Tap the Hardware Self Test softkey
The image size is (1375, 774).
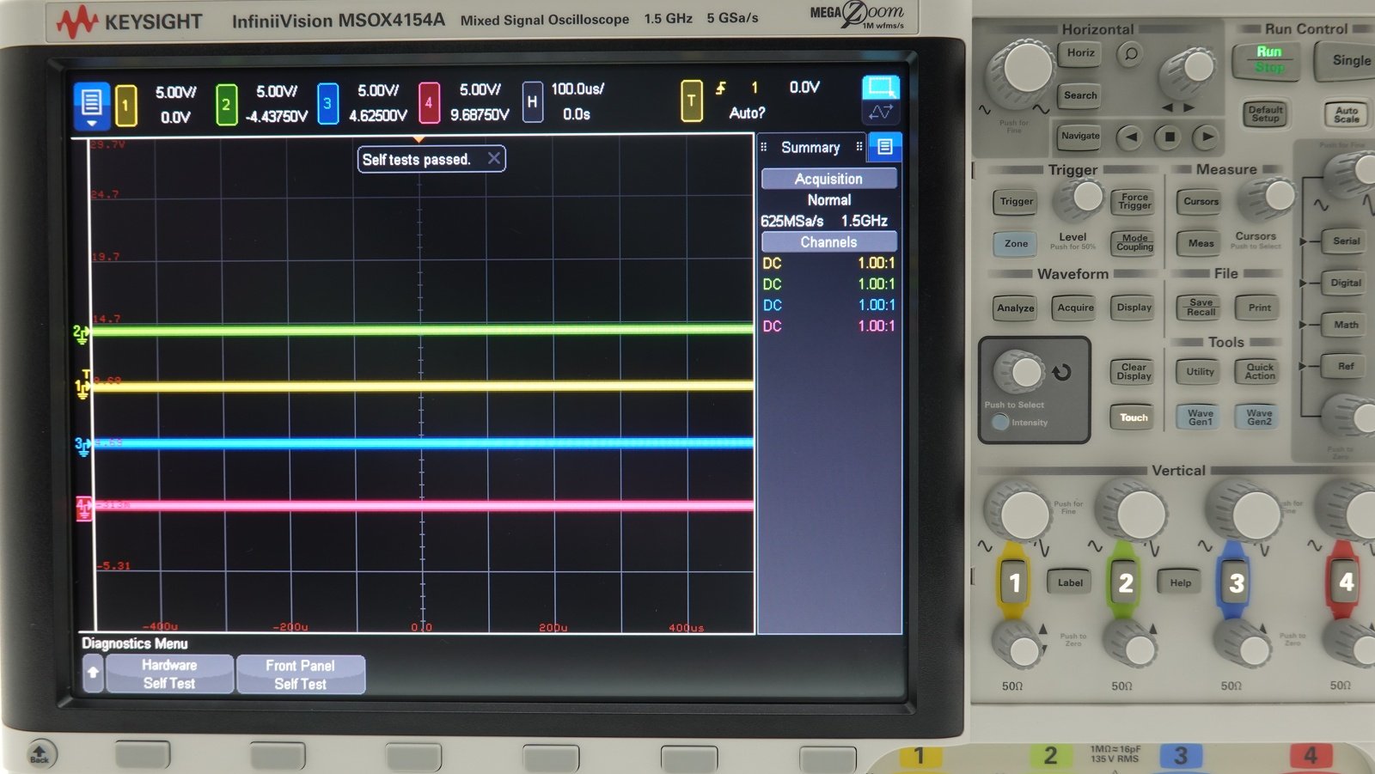click(169, 674)
